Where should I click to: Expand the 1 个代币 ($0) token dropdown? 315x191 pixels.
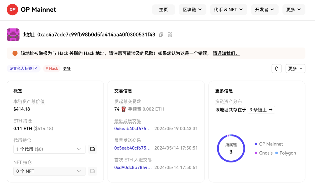[49, 149]
